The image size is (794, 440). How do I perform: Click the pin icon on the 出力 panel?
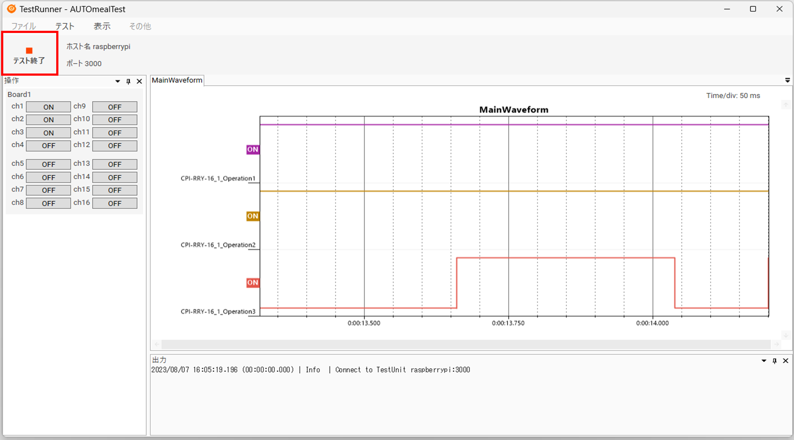point(774,361)
